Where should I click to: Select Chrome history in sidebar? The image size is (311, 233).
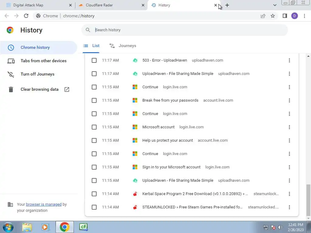(x=39, y=48)
